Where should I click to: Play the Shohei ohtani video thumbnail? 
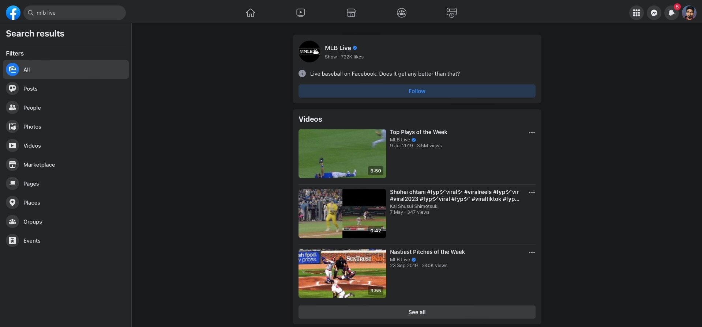[x=342, y=213]
